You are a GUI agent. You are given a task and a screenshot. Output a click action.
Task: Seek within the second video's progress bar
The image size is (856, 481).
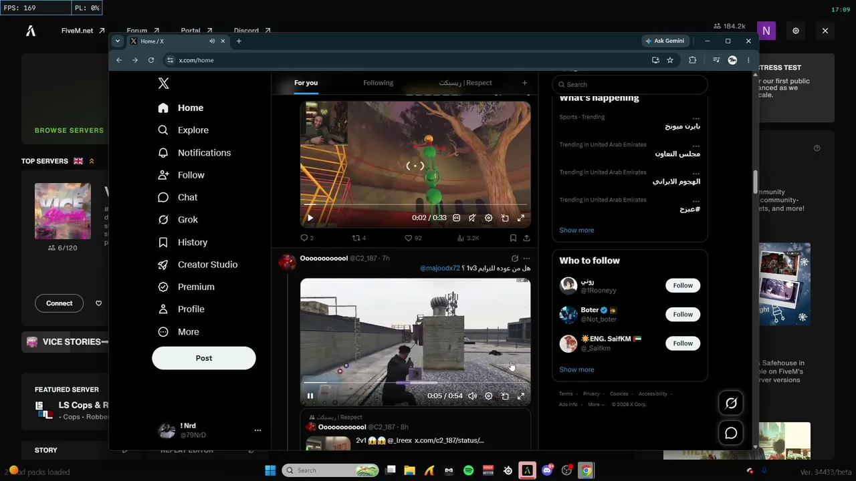tap(415, 383)
